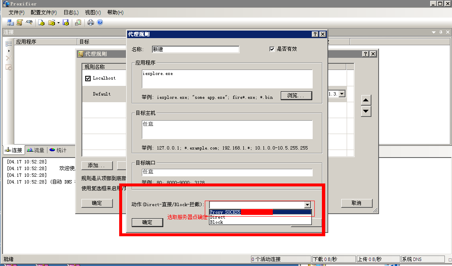This screenshot has width=452, height=266.
Task: Open the dropdown arrow beside Open Profile
Action: [58, 23]
